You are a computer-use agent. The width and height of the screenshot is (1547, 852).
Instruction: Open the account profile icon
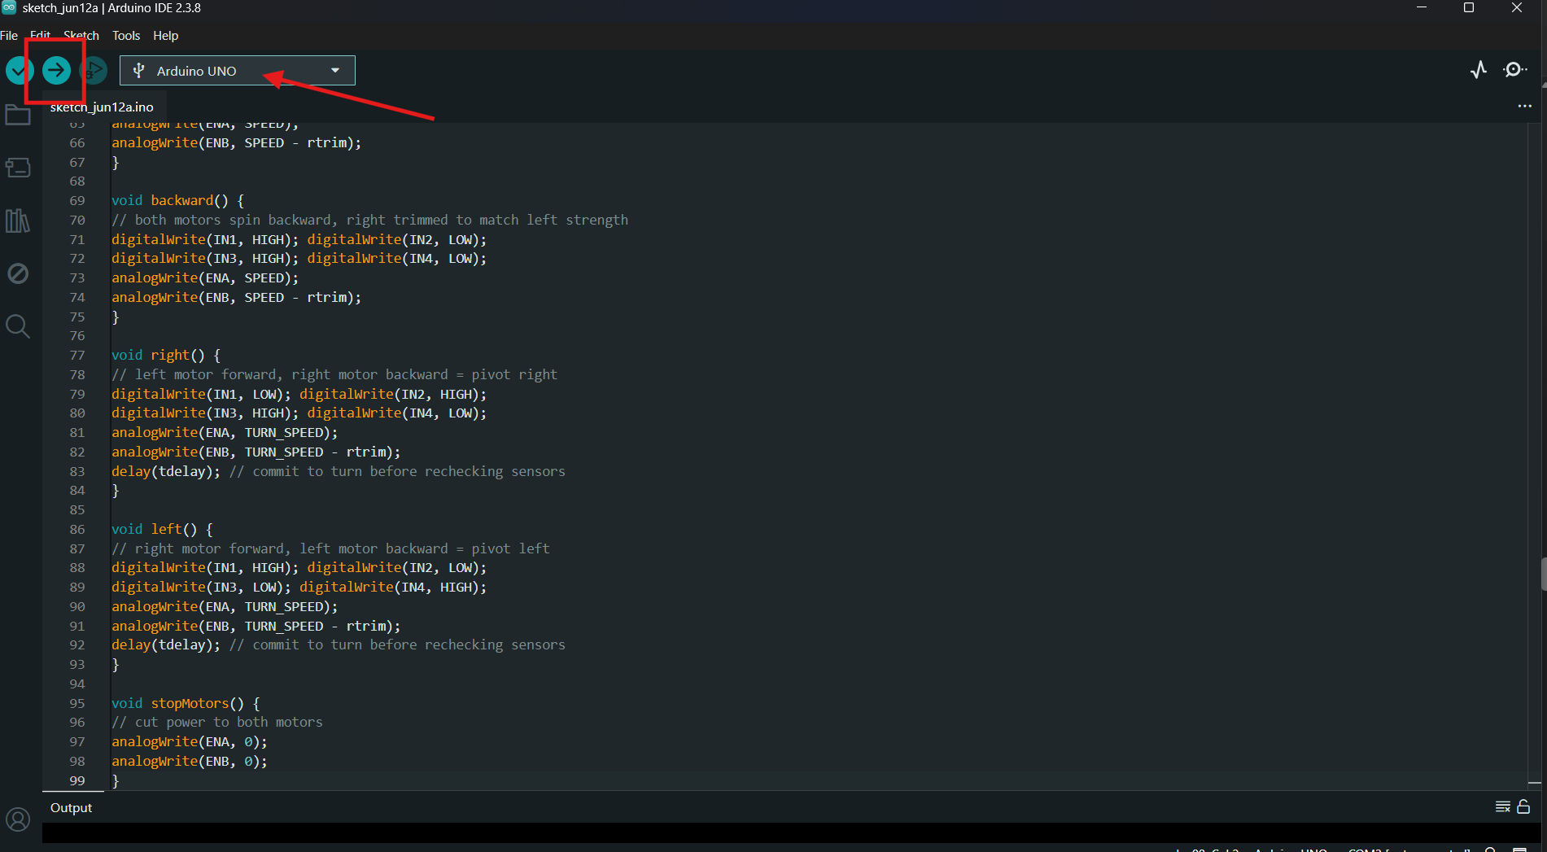[18, 819]
